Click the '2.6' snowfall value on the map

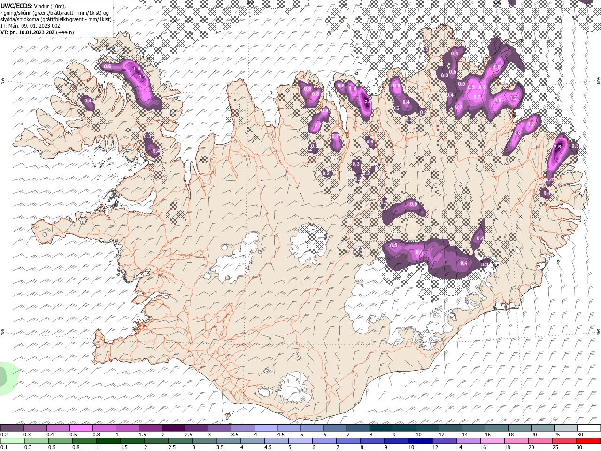557,147
